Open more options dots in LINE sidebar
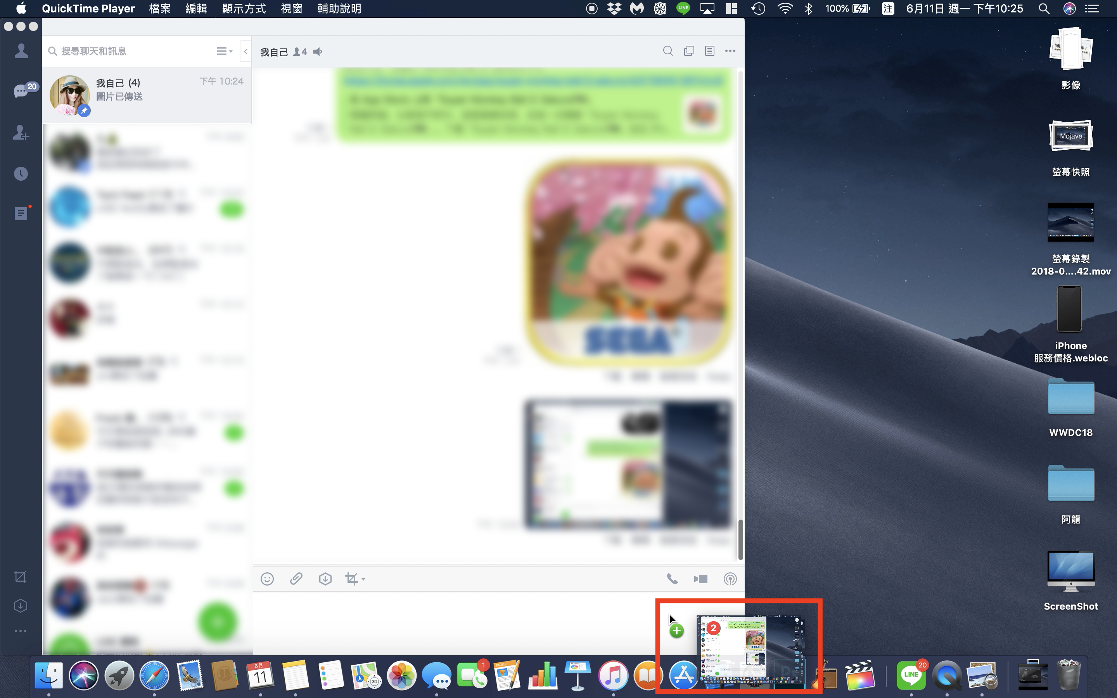The height and width of the screenshot is (698, 1117). click(x=20, y=631)
